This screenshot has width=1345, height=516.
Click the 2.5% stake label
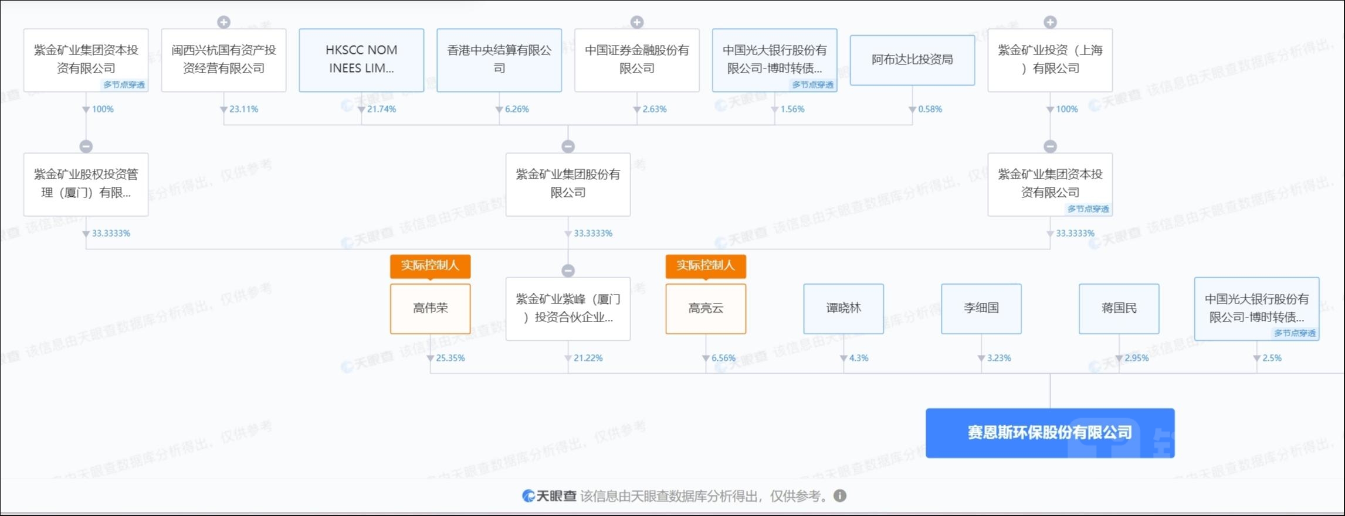(1272, 358)
